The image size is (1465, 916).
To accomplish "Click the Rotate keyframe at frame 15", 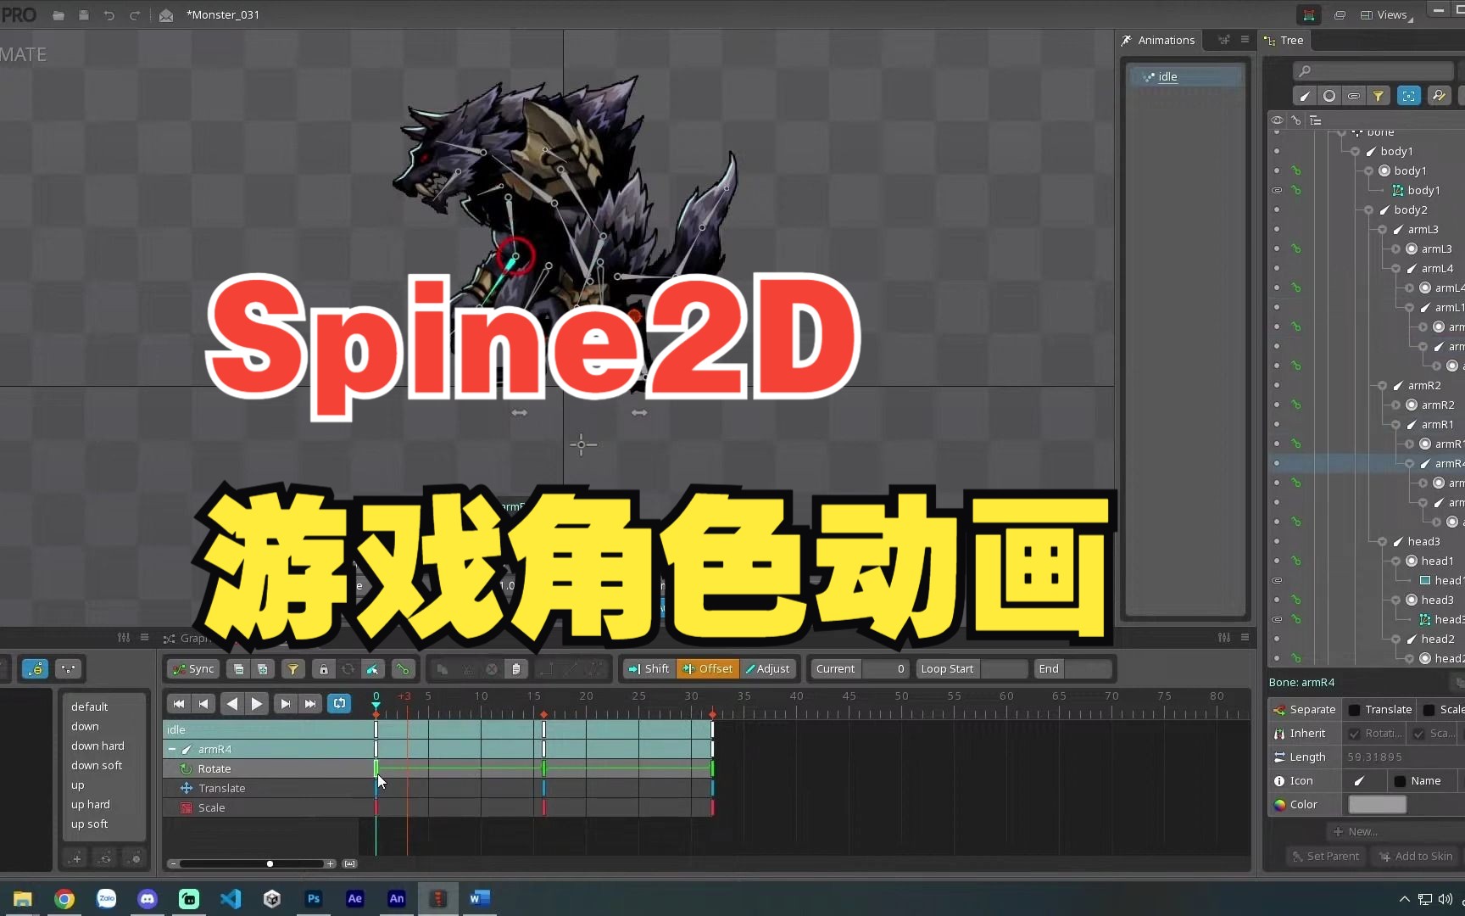I will (543, 768).
